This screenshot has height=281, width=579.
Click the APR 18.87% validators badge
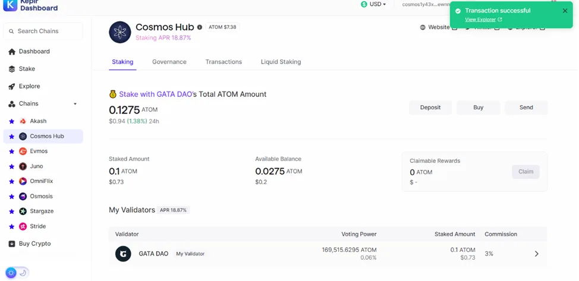(x=173, y=210)
